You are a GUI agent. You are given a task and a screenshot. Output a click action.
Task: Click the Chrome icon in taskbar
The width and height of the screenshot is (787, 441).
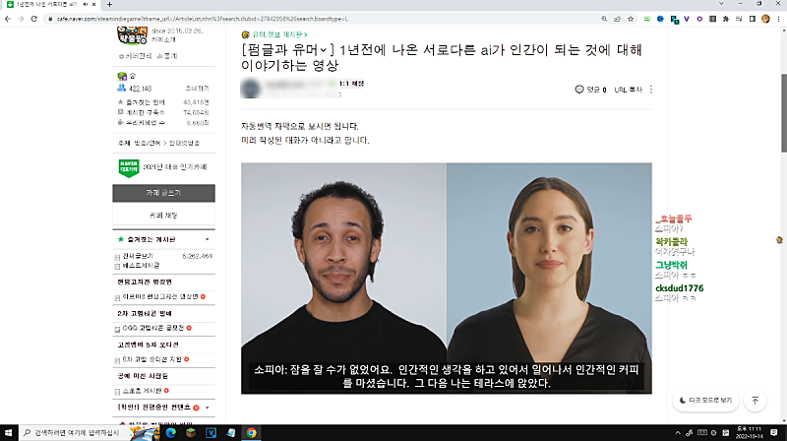click(x=251, y=432)
